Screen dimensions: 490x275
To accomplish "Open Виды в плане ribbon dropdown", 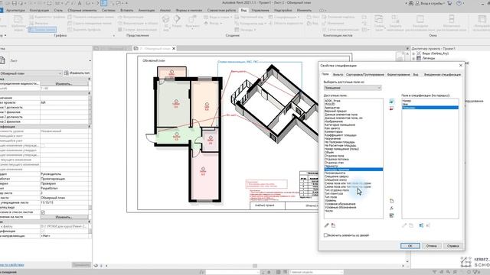I will pos(218,17).
